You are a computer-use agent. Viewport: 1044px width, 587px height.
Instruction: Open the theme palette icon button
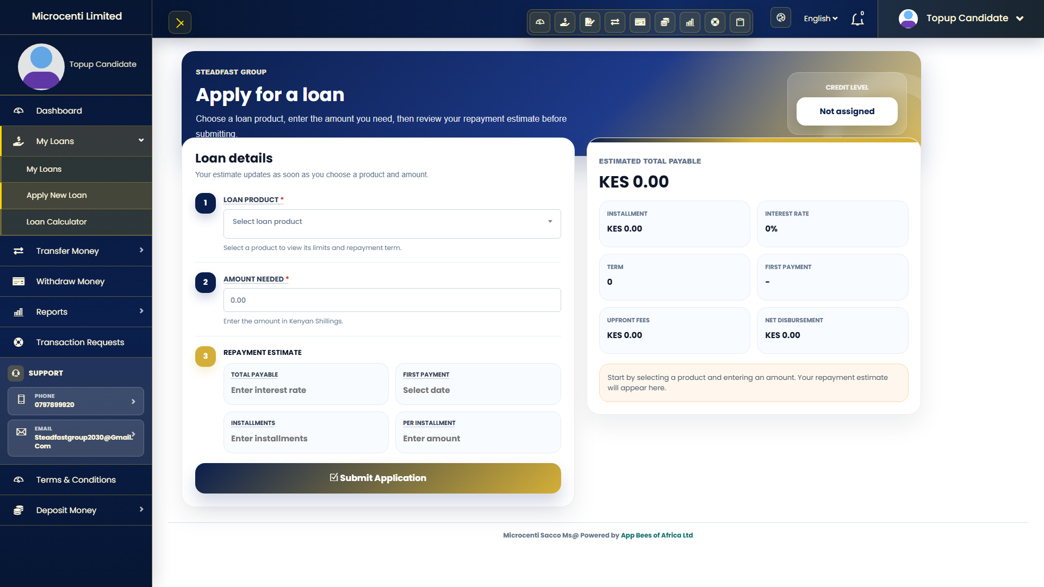781,18
